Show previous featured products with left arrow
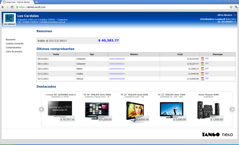The height and width of the screenshot is (145, 239). [42, 109]
